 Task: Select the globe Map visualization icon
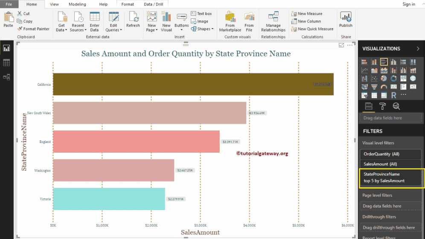click(413, 79)
